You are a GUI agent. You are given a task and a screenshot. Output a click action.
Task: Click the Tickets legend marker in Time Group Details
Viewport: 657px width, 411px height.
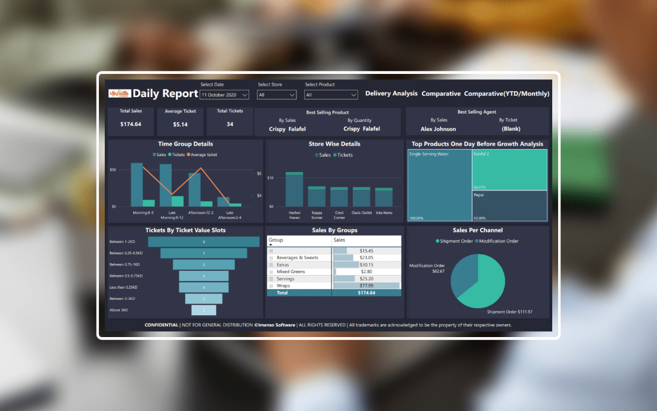[170, 154]
